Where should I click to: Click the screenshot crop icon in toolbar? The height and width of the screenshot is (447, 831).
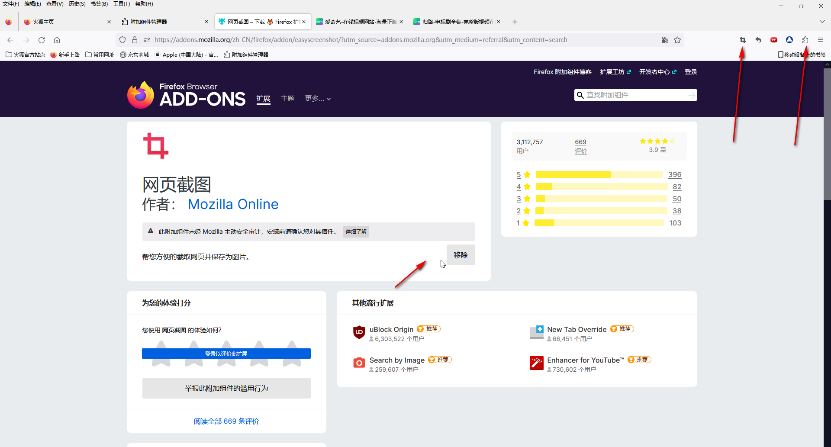(743, 40)
